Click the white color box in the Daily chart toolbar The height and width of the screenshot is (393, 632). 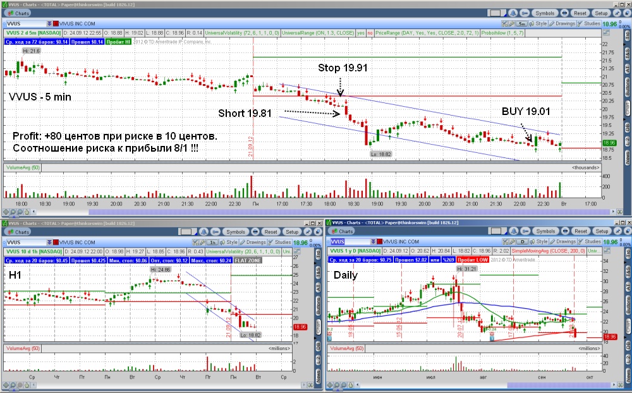tap(497, 231)
